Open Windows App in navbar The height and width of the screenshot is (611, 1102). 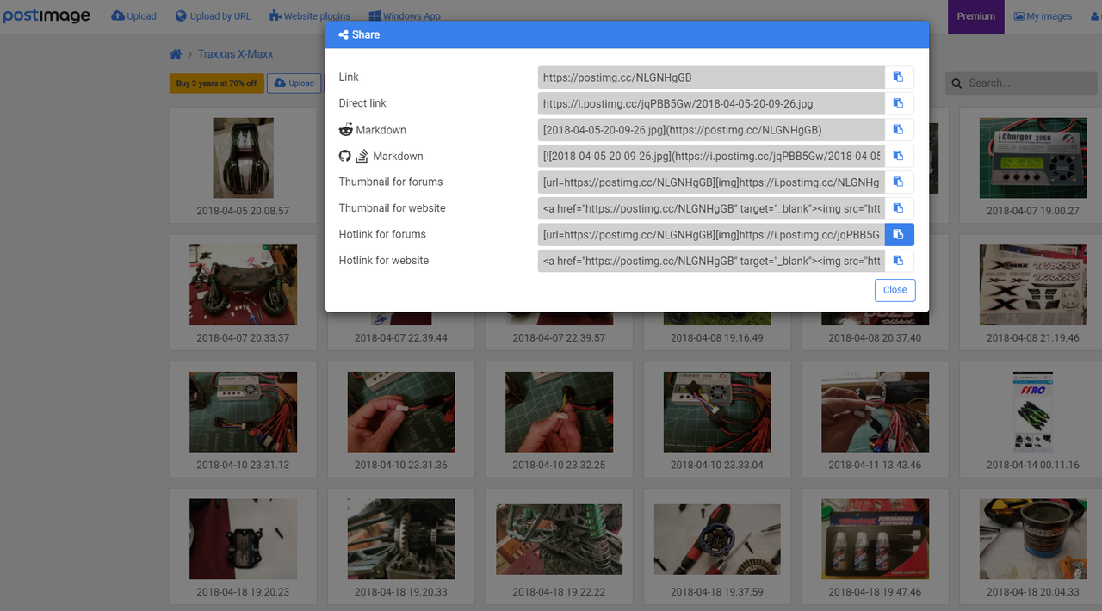tap(405, 16)
